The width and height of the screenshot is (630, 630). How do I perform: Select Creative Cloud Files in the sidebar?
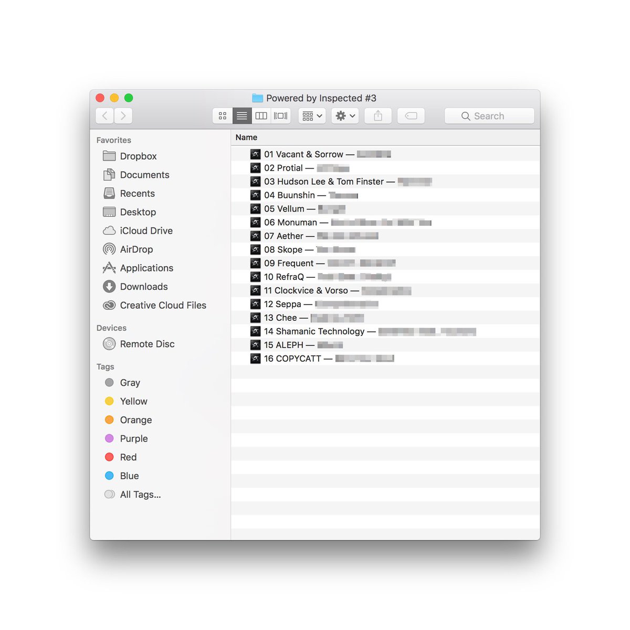point(163,305)
